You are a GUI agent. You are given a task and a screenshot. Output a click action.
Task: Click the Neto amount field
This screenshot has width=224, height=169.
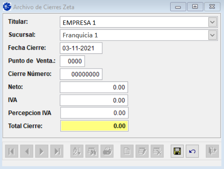94,87
